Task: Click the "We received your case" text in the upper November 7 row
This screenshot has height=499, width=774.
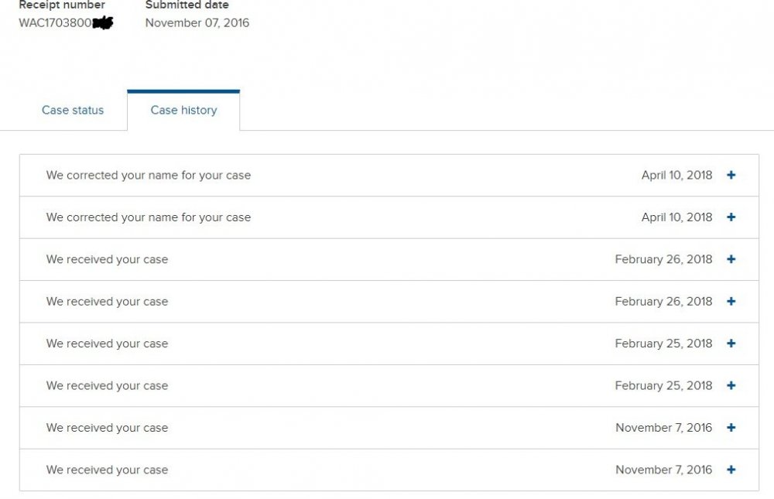Action: click(x=107, y=428)
